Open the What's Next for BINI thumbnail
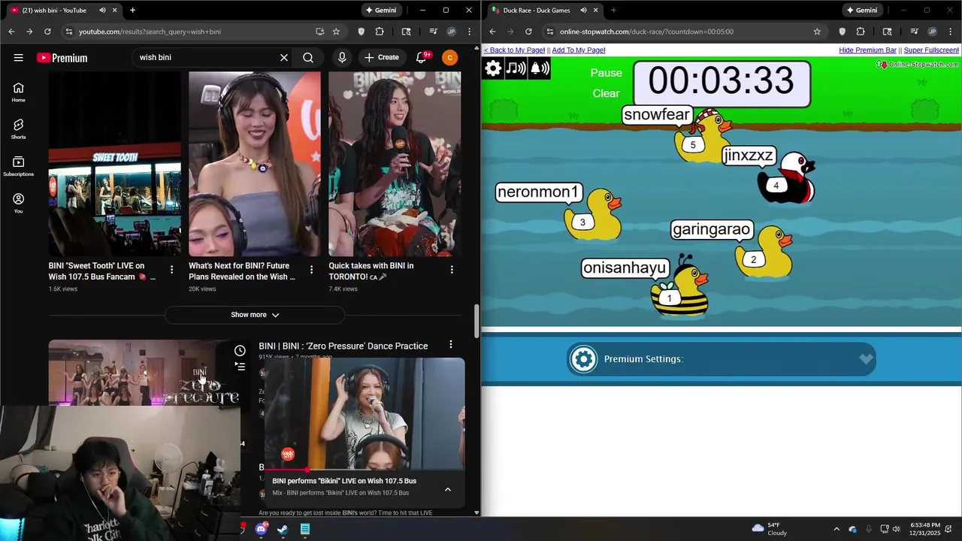Screen dimensions: 962x541 coord(254,164)
